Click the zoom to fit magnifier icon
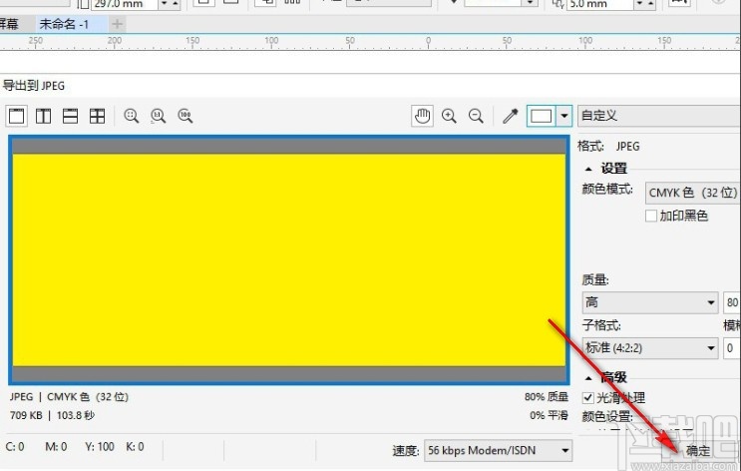This screenshot has height=471, width=741. point(131,116)
